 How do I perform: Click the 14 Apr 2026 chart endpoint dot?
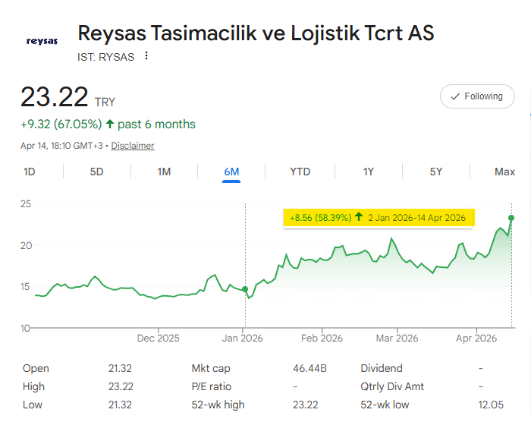click(x=511, y=218)
